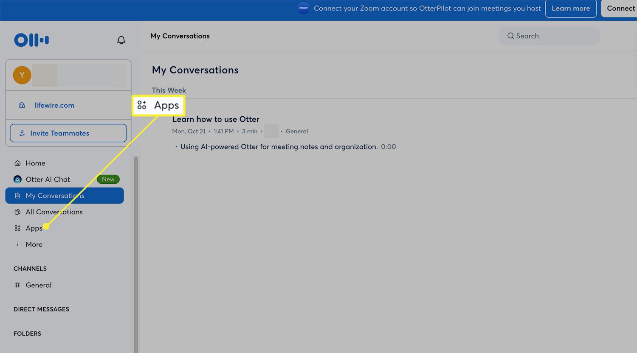Click the Otter AI Chat icon

coord(17,179)
